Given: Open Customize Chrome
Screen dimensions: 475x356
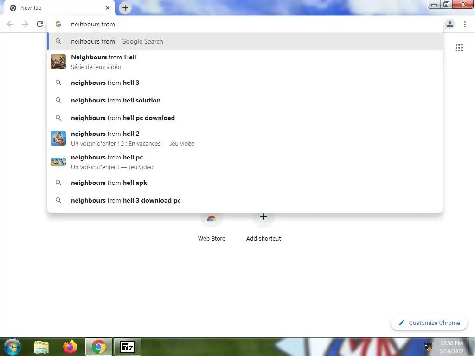Looking at the screenshot, I should click(429, 323).
